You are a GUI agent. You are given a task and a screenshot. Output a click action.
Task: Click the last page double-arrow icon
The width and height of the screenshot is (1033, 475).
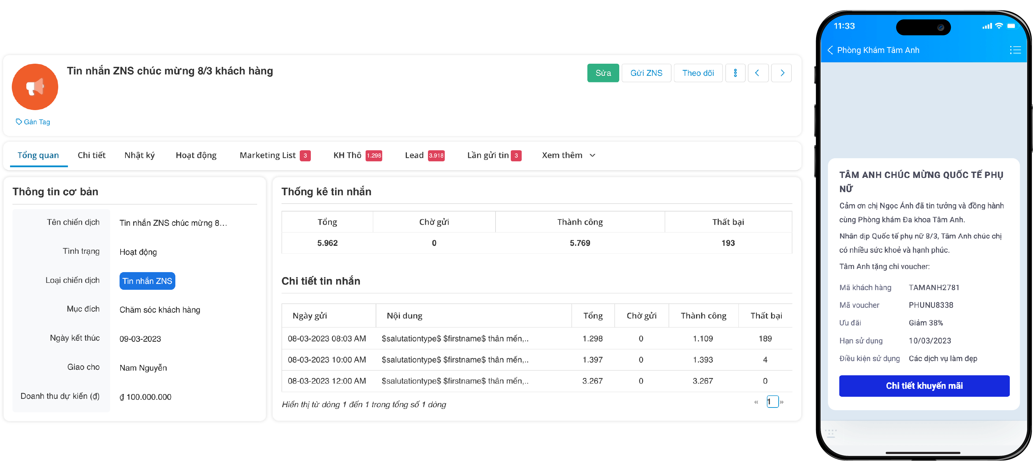click(781, 402)
